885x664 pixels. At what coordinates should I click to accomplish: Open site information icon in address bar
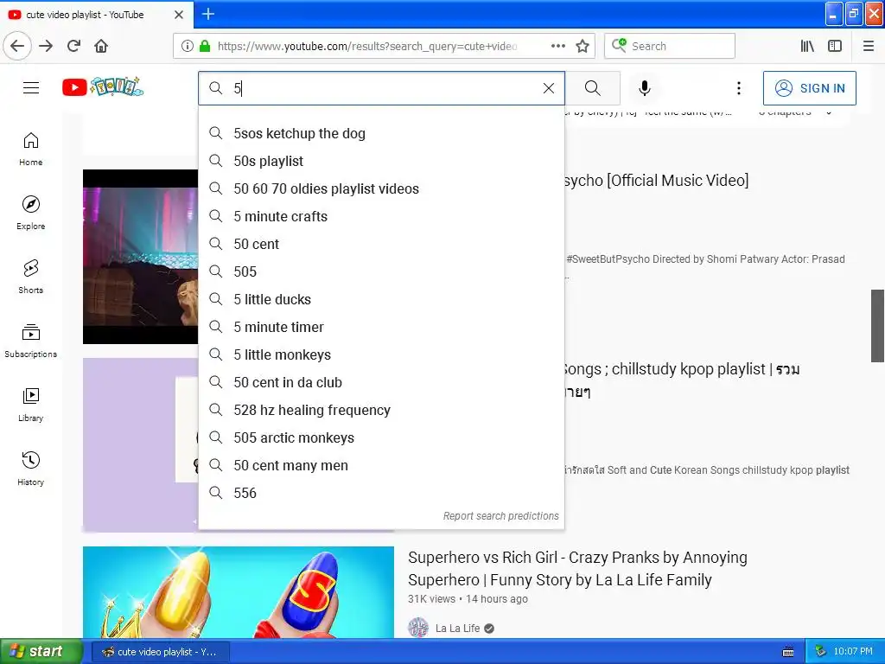(x=188, y=46)
